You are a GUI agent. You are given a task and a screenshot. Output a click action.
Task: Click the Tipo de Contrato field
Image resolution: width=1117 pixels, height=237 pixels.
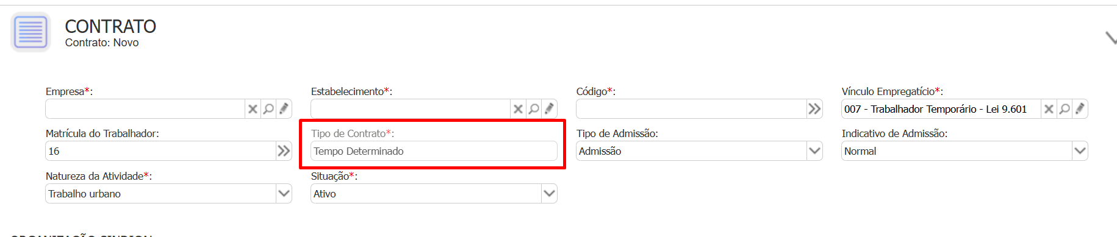(x=434, y=151)
